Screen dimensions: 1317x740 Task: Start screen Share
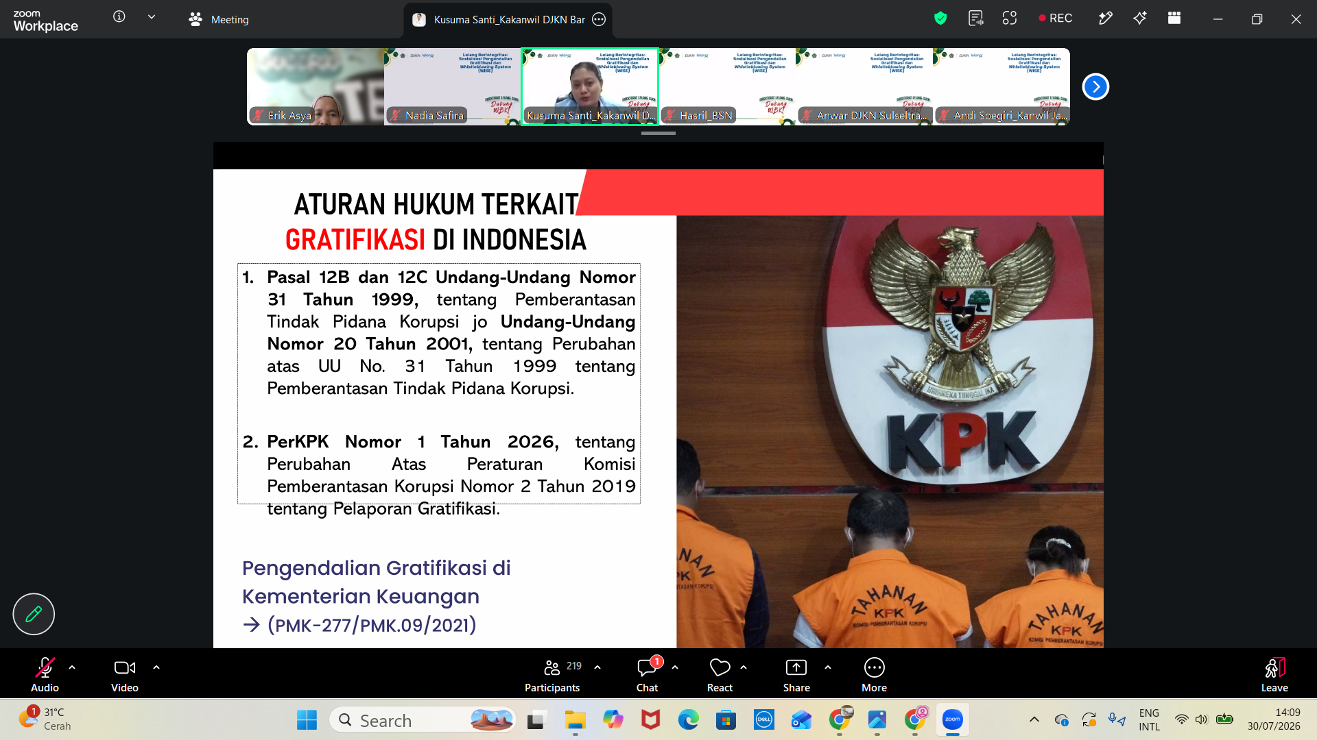796,674
